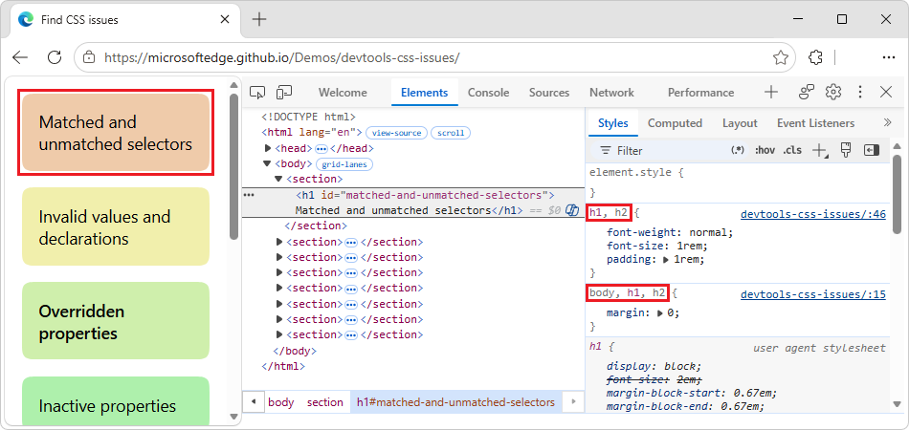Expand margin shorthand in body rule
Image resolution: width=909 pixels, height=430 pixels.
[x=659, y=313]
